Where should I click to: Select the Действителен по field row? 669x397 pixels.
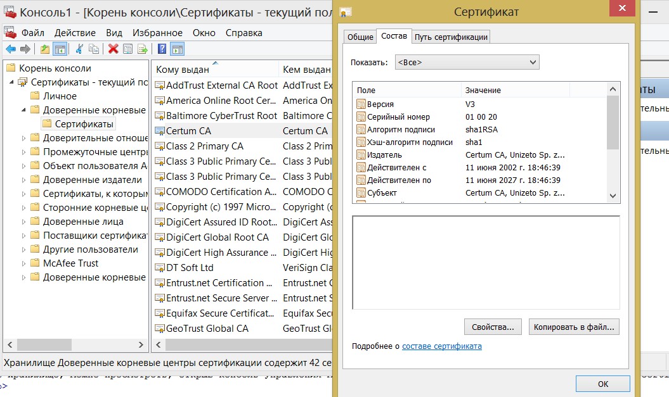click(x=480, y=180)
